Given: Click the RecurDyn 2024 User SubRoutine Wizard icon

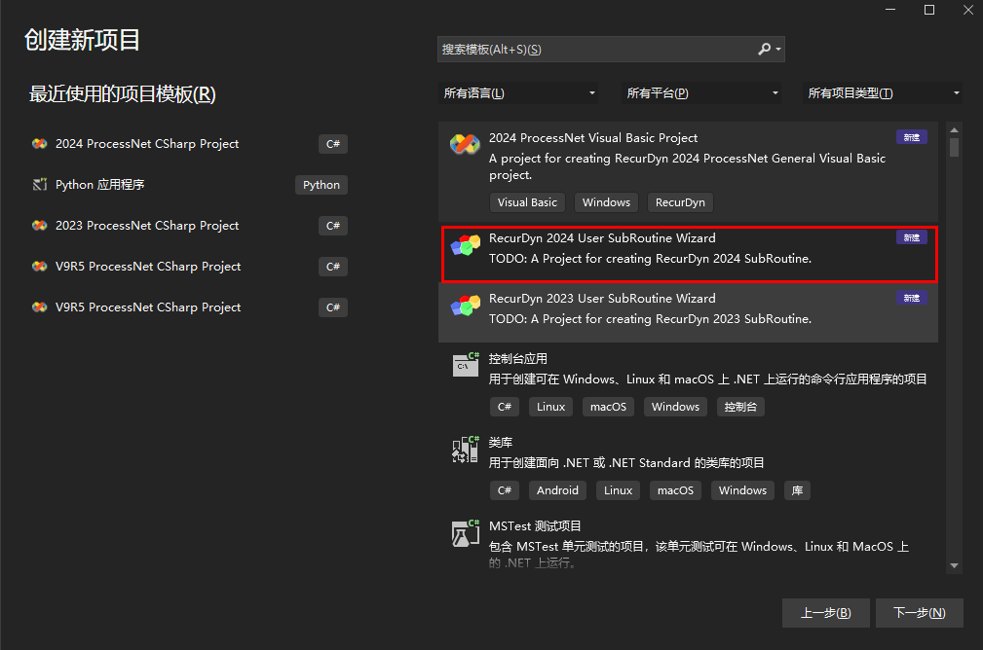Looking at the screenshot, I should point(465,245).
